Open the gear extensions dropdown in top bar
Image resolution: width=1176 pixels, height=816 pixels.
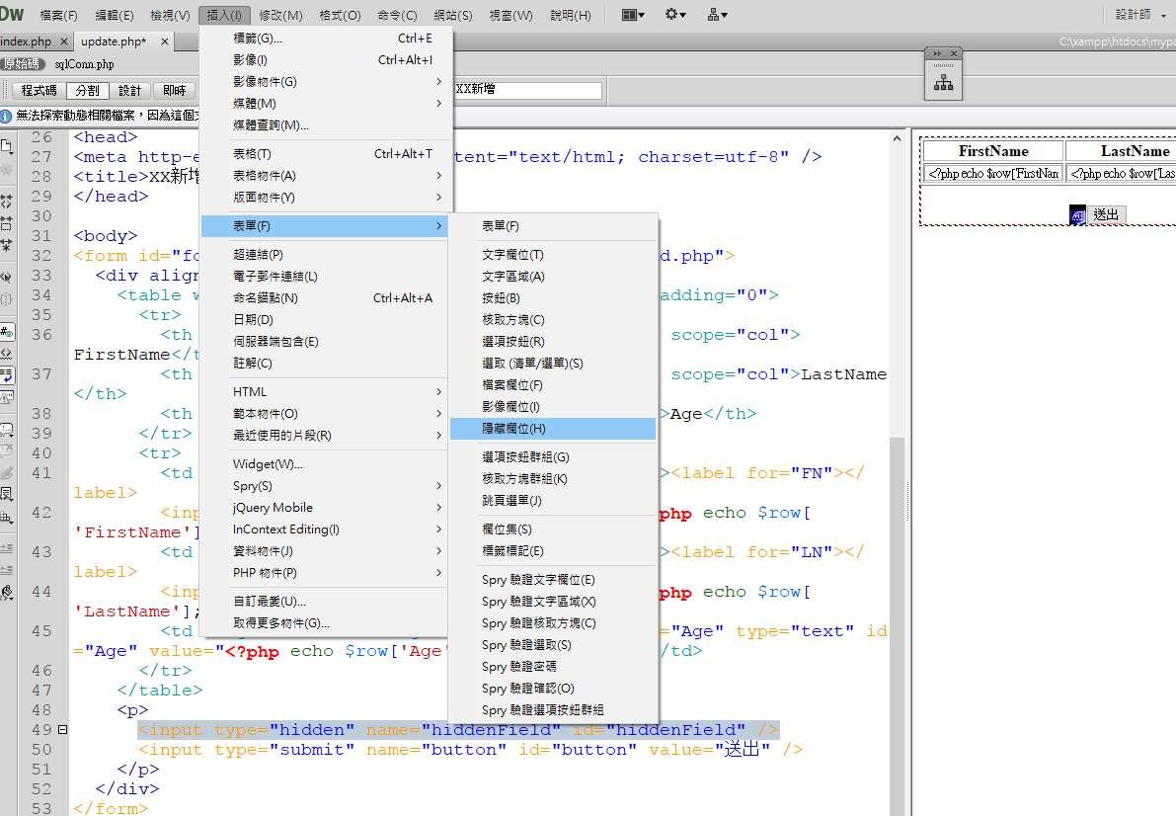click(675, 15)
